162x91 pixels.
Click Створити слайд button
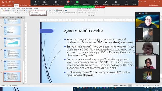point(70,13)
